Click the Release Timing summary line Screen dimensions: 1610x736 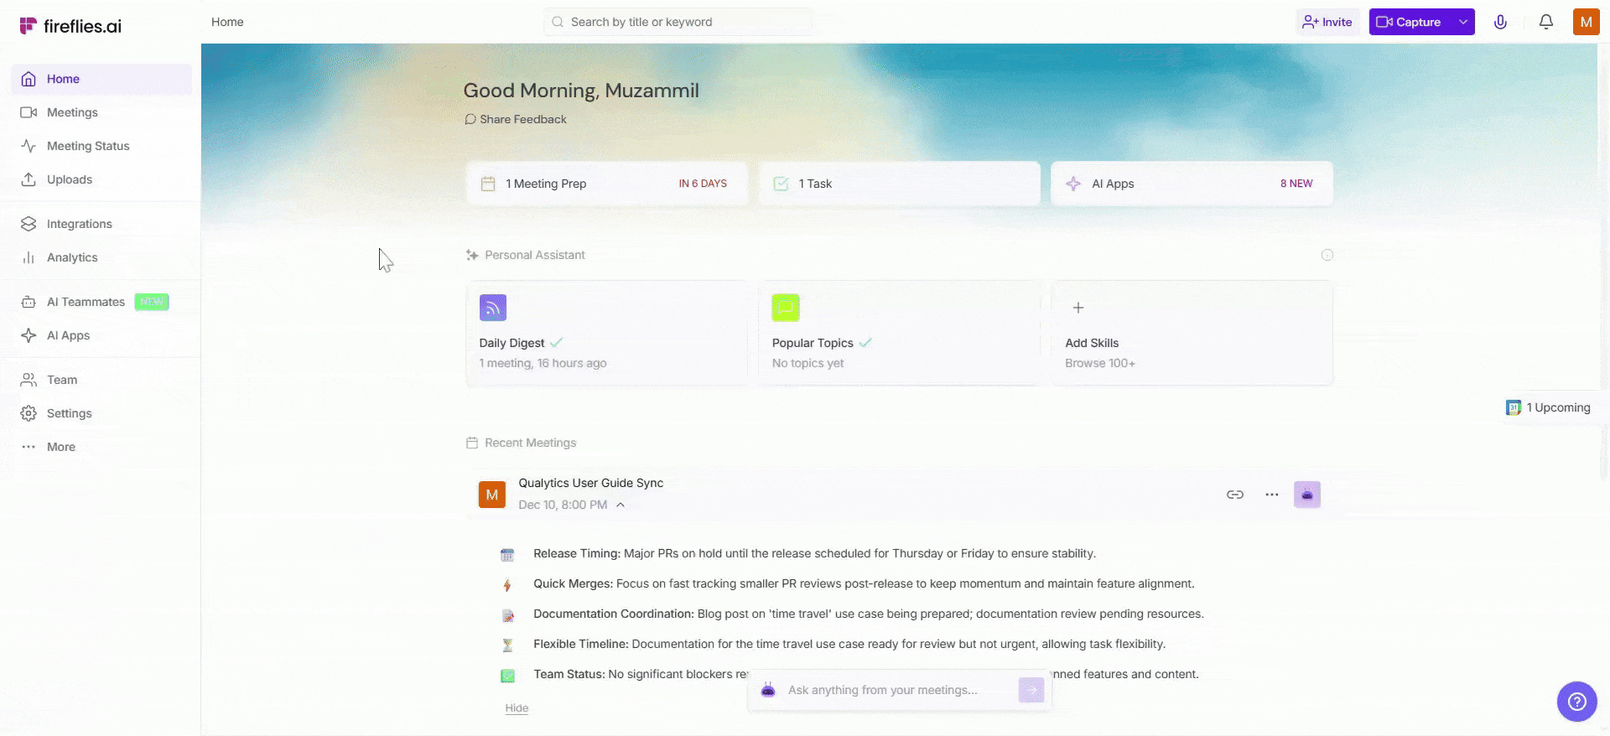pyautogui.click(x=814, y=553)
